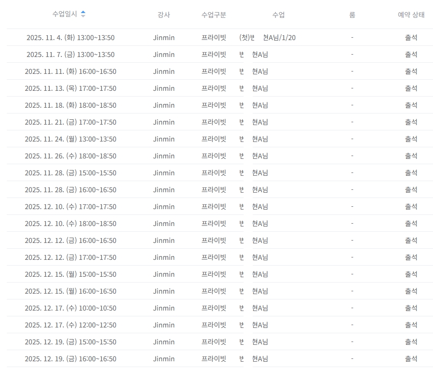Click 프라이빗 in the 11. 13. row
The width and height of the screenshot is (433, 369).
tap(214, 88)
